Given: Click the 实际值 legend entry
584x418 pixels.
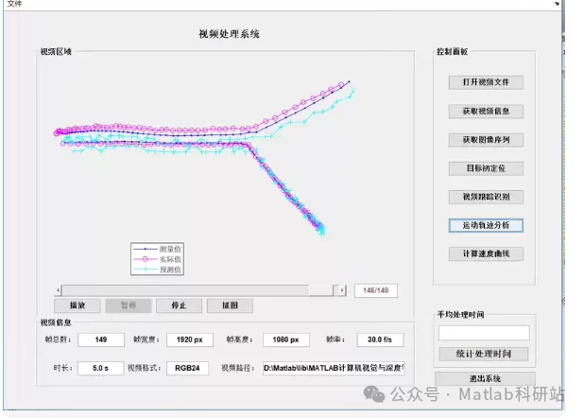Looking at the screenshot, I should coord(157,259).
